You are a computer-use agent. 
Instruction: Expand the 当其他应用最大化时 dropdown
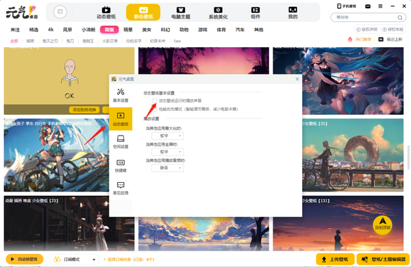click(168, 136)
